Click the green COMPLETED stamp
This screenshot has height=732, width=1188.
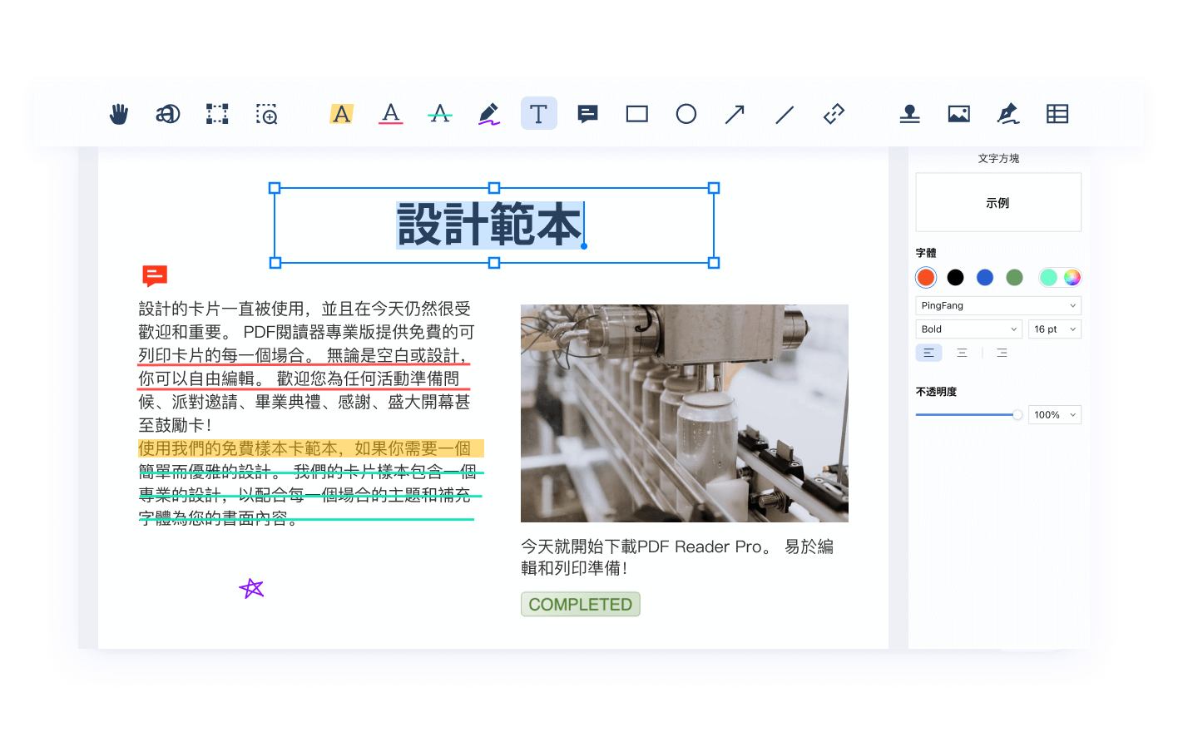(581, 605)
